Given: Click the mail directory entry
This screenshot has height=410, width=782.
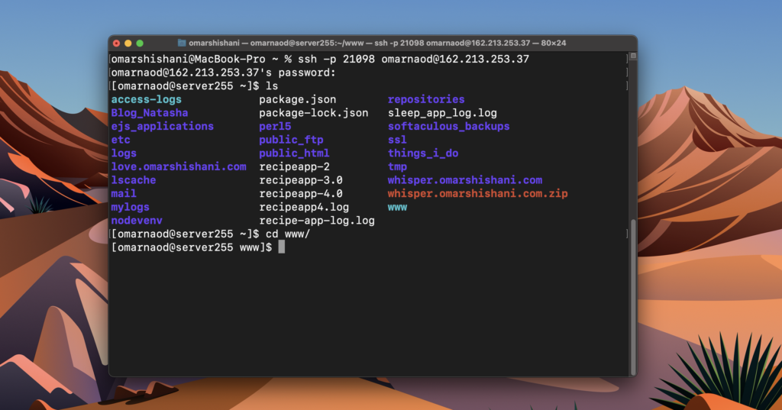Looking at the screenshot, I should click(124, 193).
